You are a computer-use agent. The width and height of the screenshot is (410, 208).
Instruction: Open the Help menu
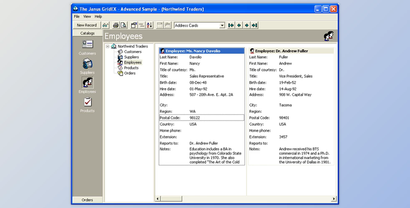click(x=98, y=16)
